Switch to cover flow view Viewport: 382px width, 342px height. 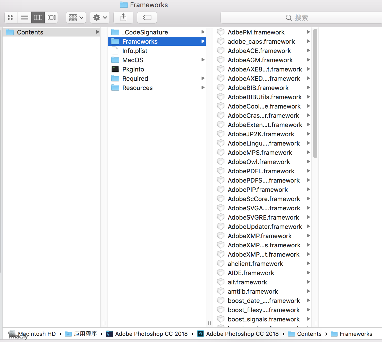click(51, 17)
